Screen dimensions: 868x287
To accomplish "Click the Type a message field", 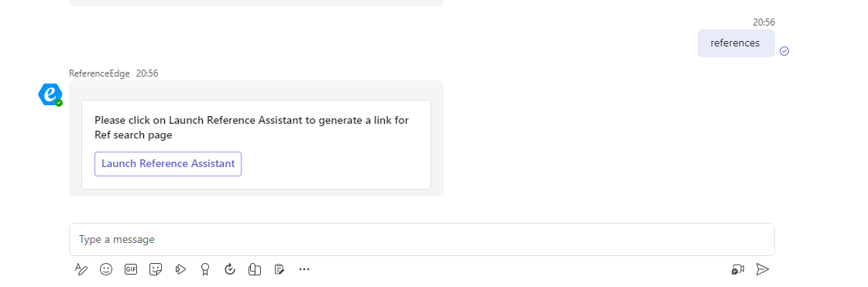I will tap(422, 240).
